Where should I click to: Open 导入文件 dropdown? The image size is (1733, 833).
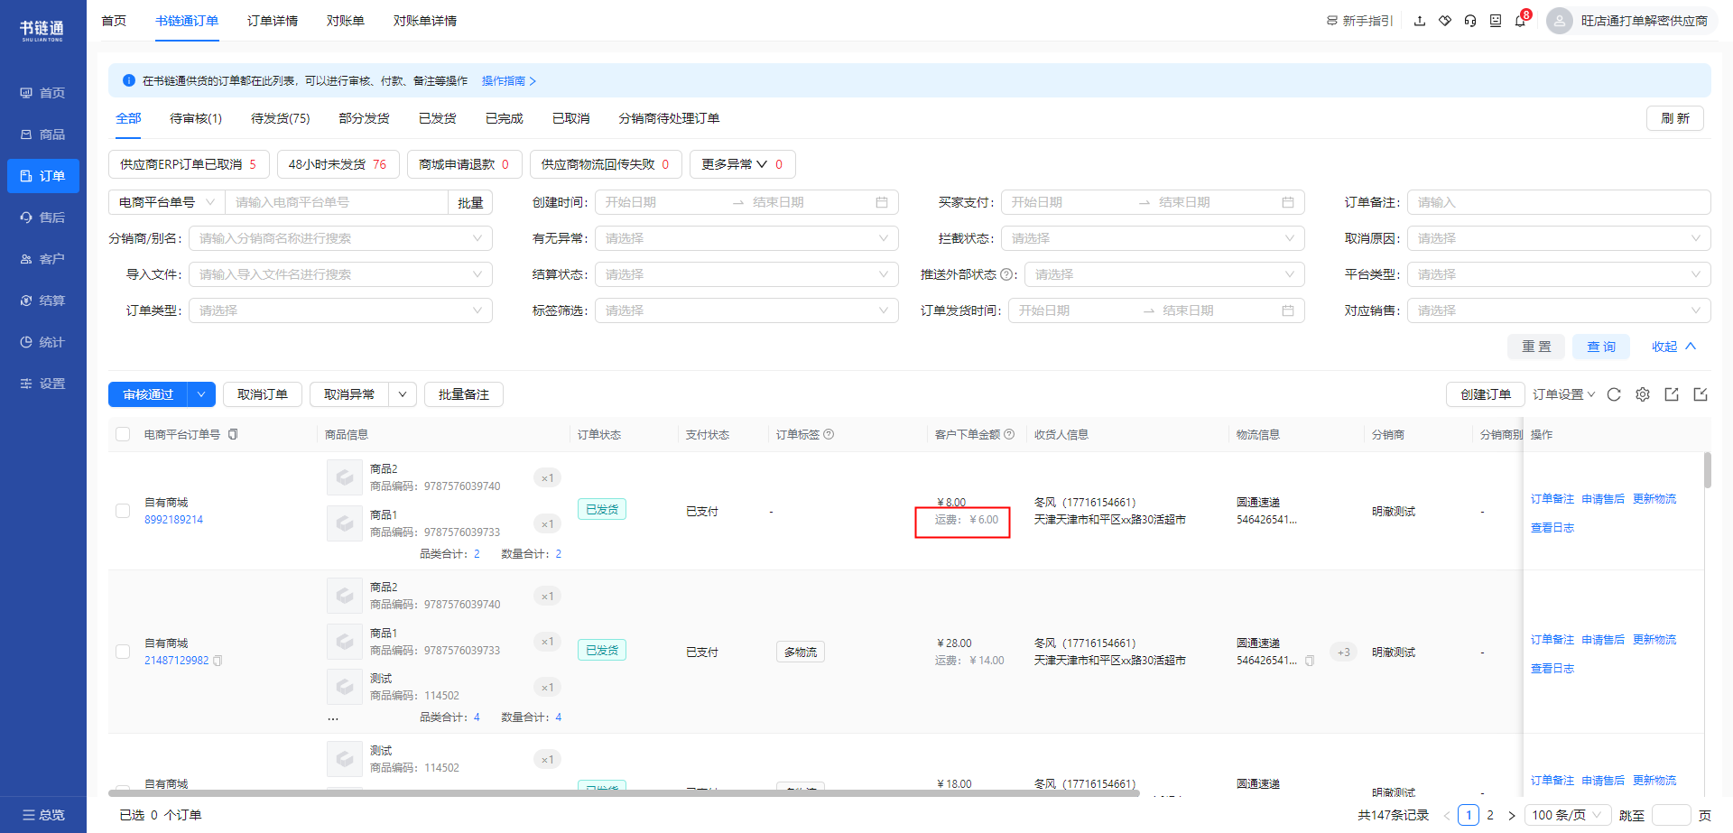(x=340, y=274)
